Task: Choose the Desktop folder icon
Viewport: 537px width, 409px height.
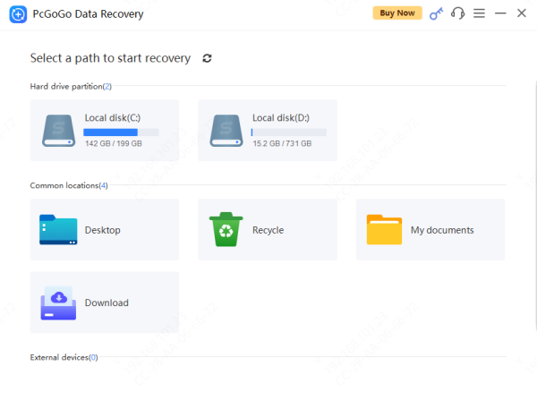Action: tap(58, 230)
